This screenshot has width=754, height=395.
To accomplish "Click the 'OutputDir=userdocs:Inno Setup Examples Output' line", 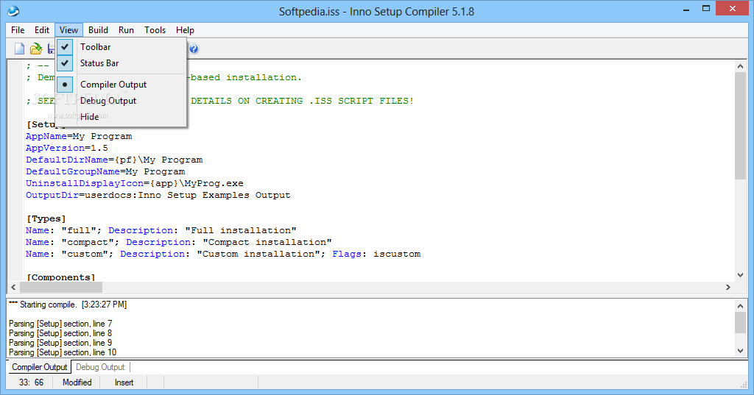I will click(158, 195).
